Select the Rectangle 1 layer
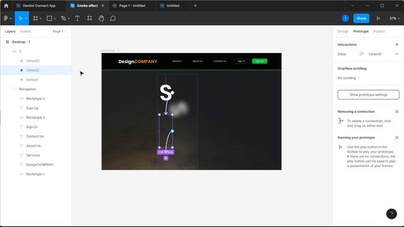This screenshot has width=404, height=227. 36,174
